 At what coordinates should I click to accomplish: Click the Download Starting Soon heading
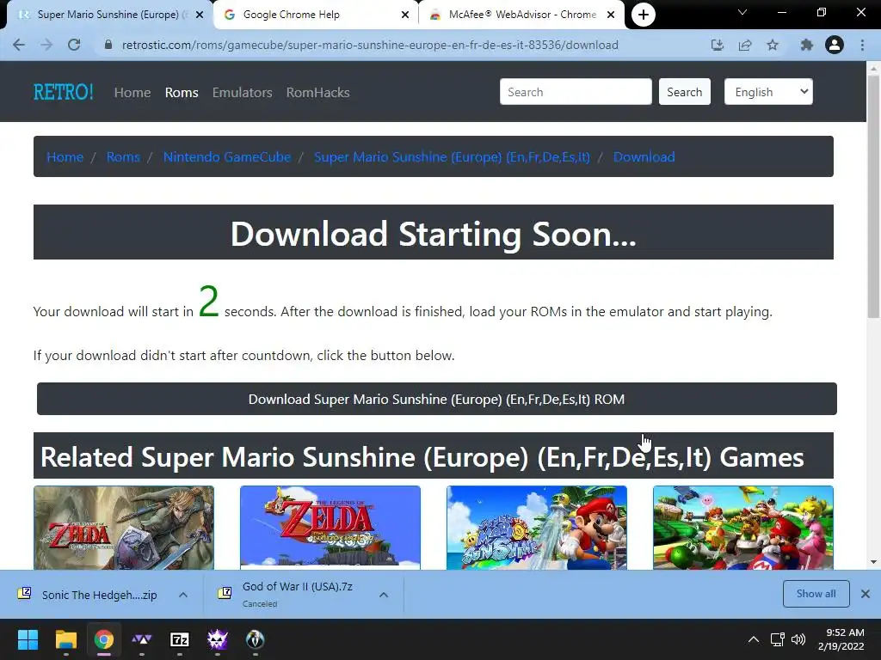tap(434, 234)
